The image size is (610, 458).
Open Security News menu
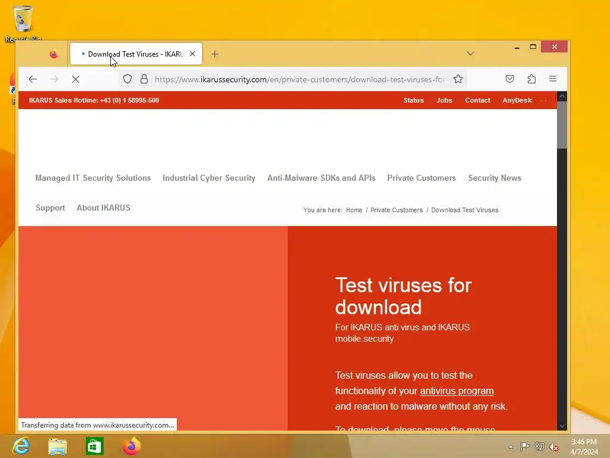494,178
